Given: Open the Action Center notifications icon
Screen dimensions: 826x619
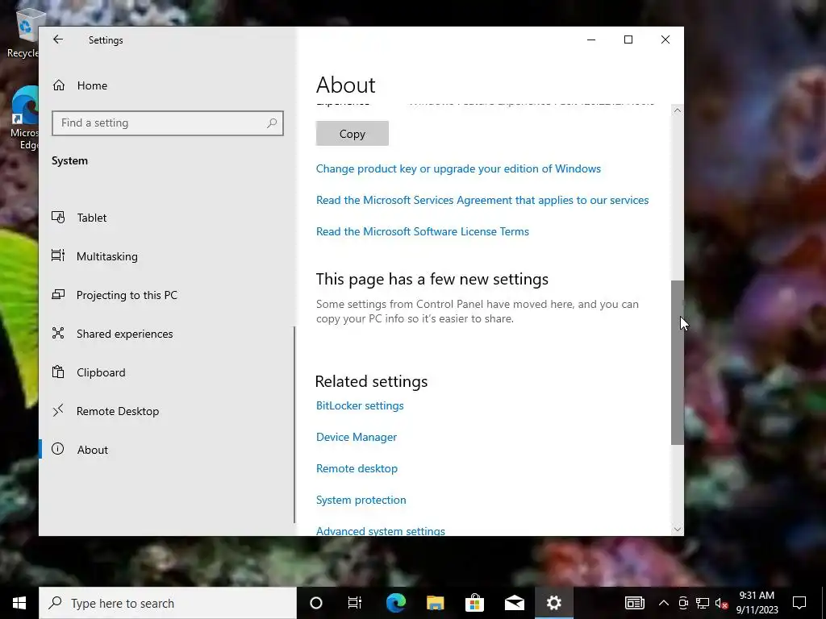Looking at the screenshot, I should tap(799, 603).
